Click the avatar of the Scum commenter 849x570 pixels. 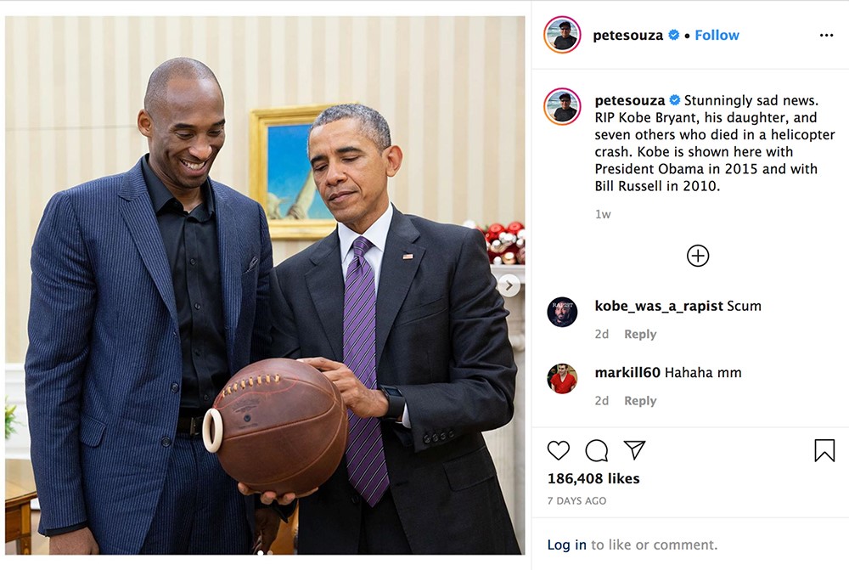point(562,312)
